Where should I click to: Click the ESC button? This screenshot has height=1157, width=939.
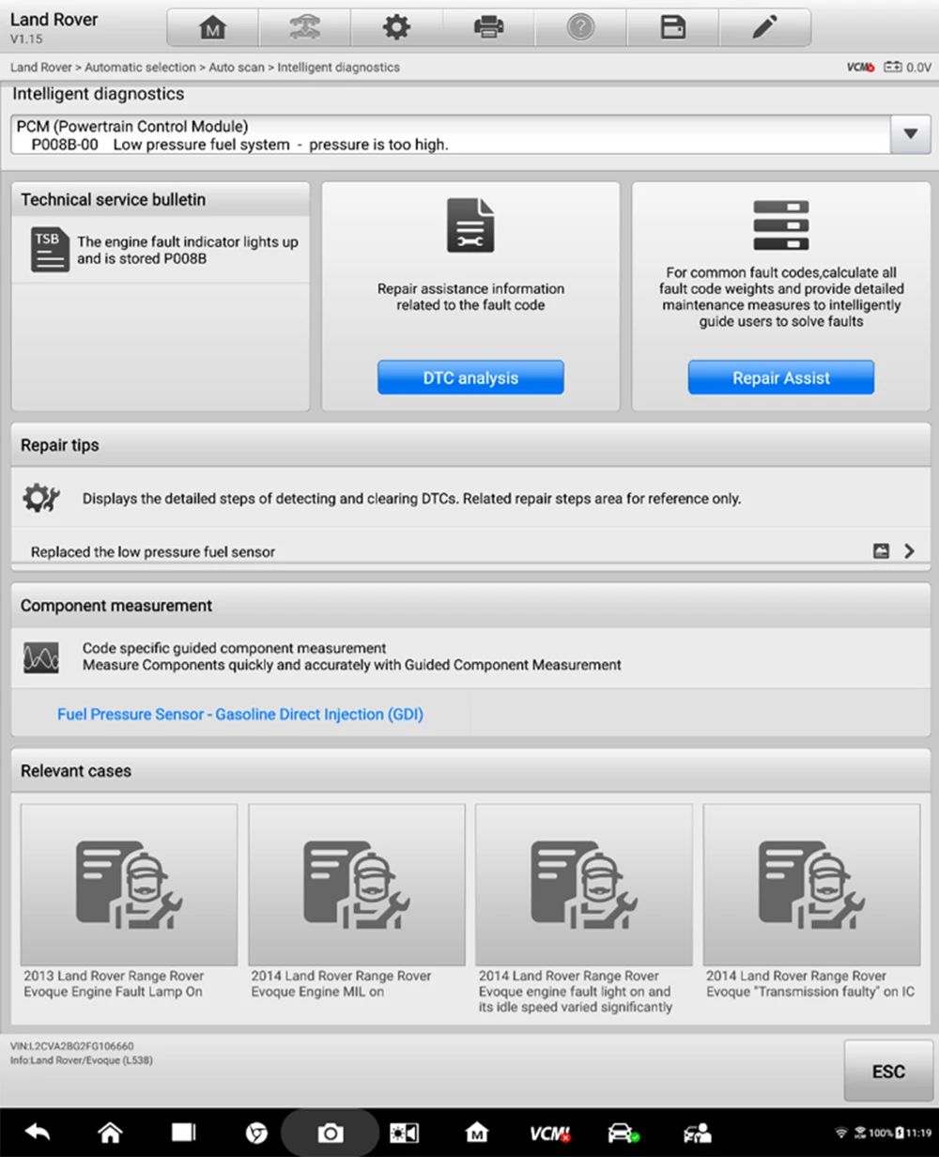pyautogui.click(x=888, y=1071)
